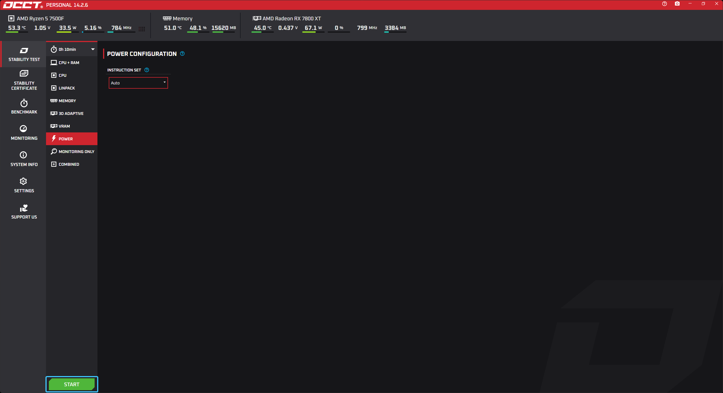Select the CPU + RAM test
The image size is (723, 393).
[x=69, y=63]
